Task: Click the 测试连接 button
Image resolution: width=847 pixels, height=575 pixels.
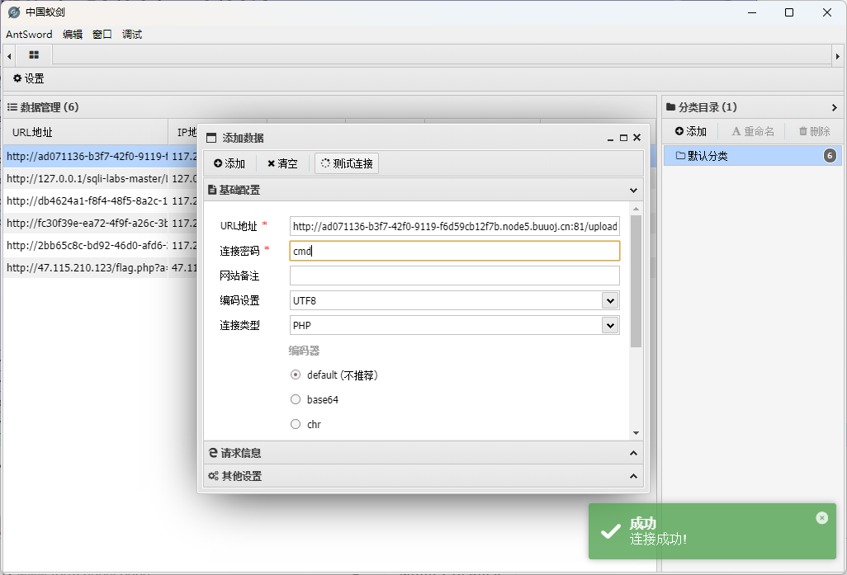Action: pos(347,163)
